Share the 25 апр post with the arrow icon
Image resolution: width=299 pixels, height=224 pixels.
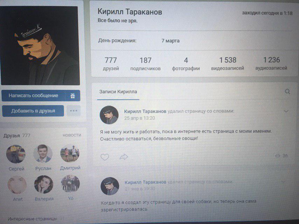[124, 157]
